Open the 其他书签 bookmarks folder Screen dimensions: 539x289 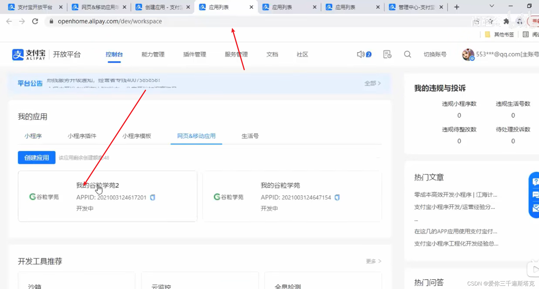click(x=500, y=35)
